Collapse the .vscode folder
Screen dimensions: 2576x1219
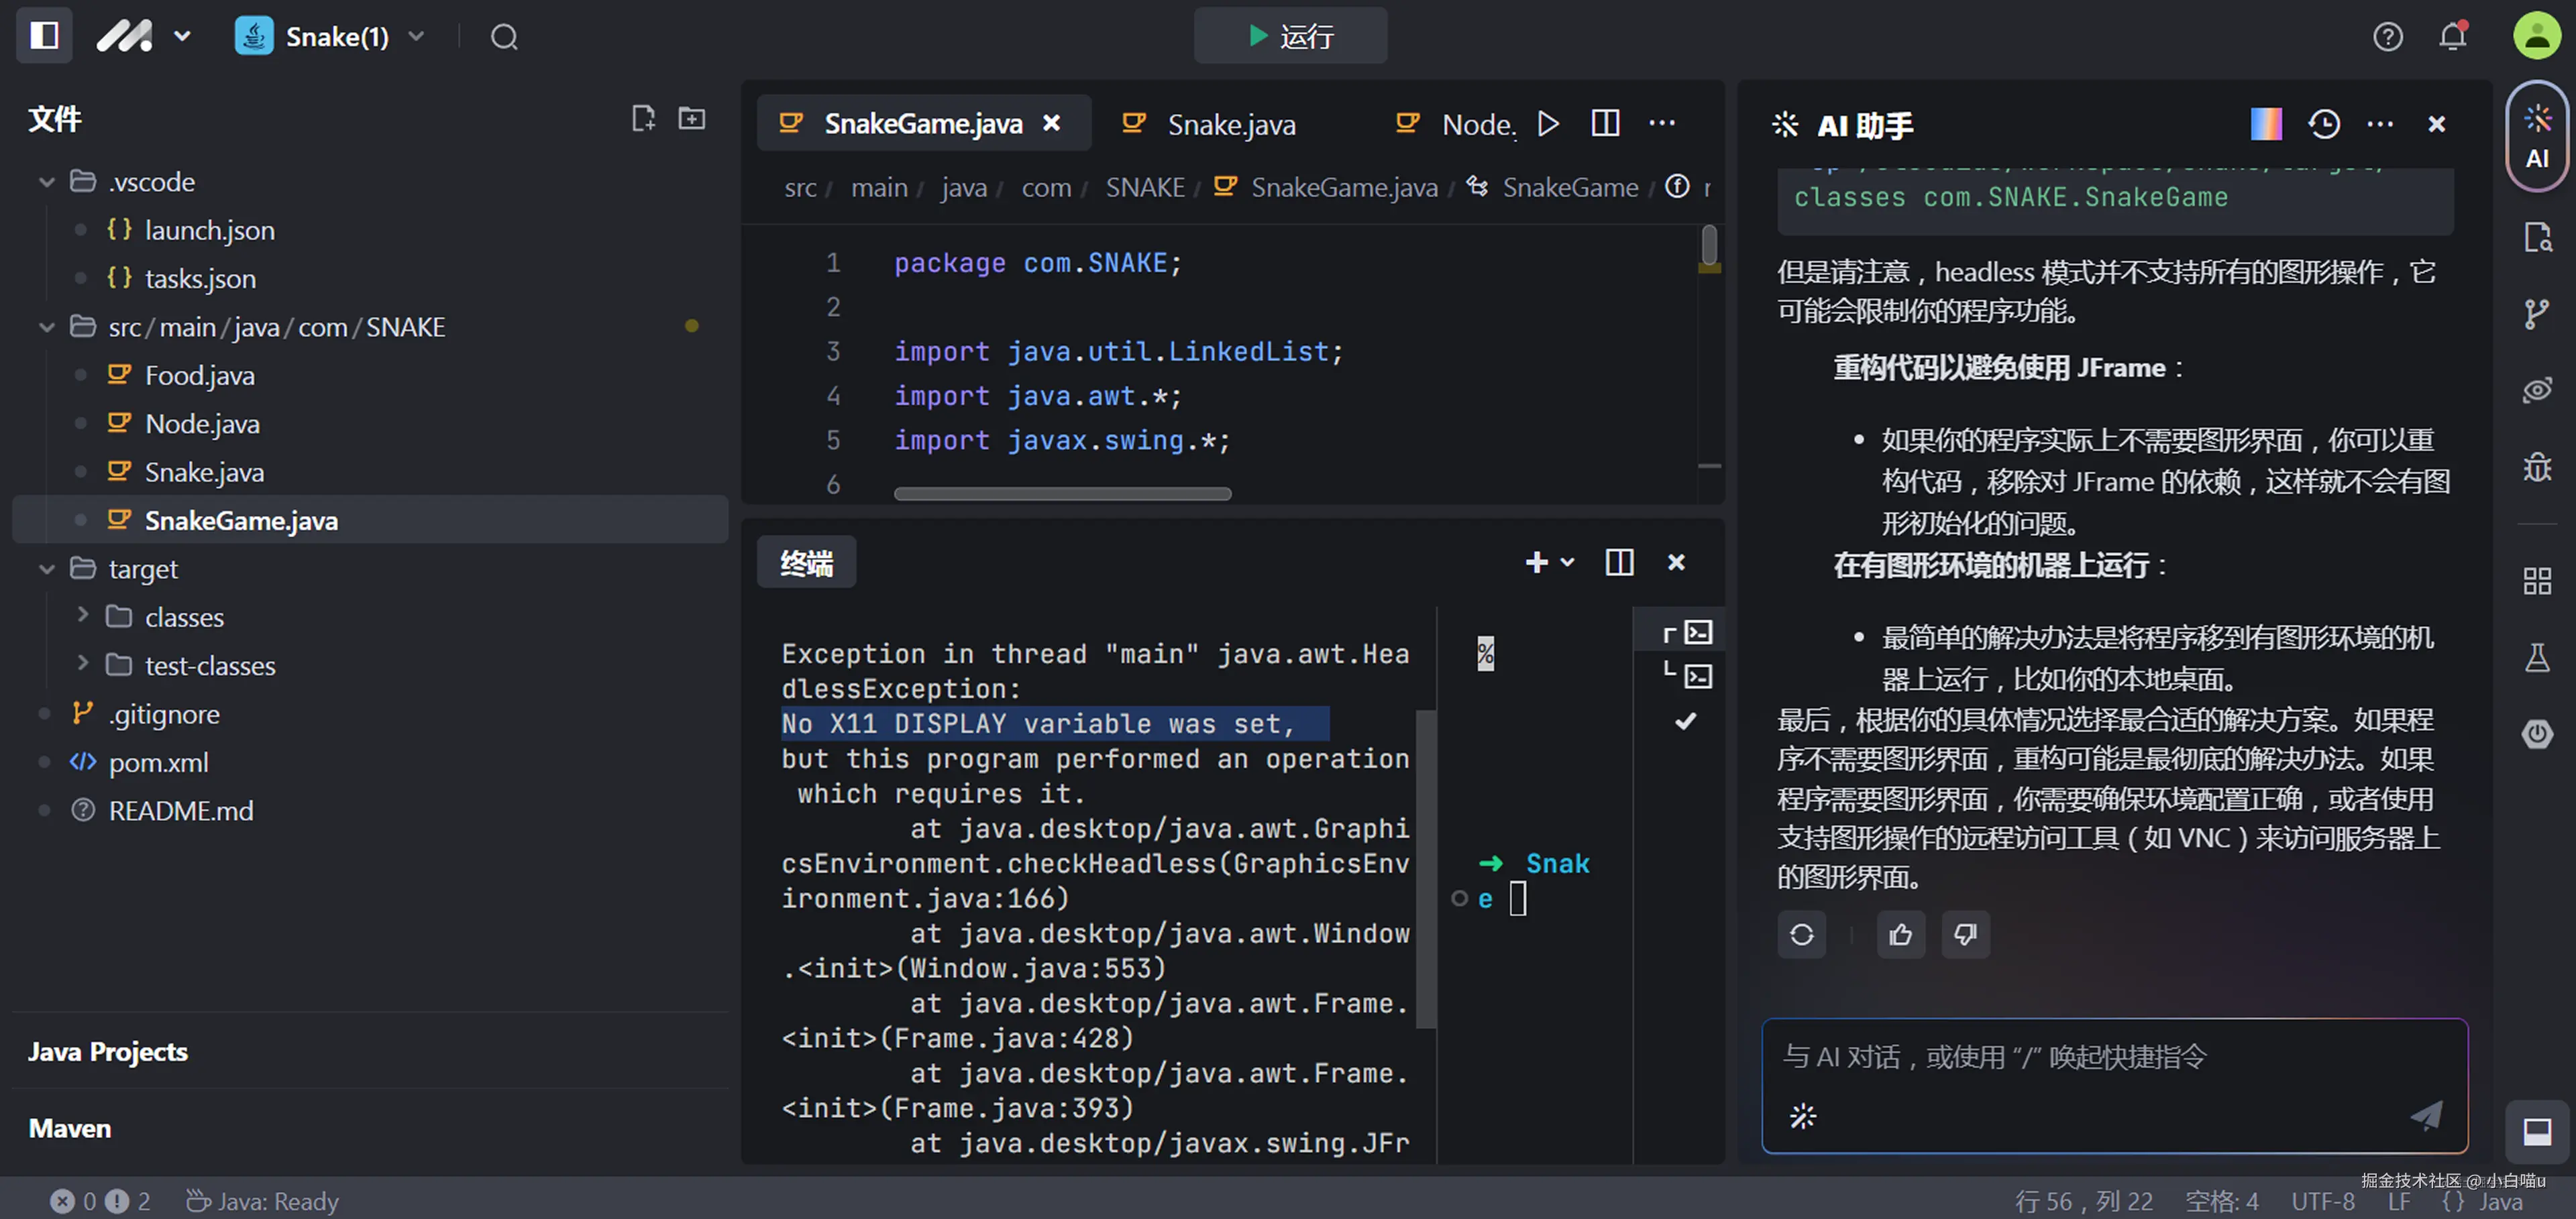coord(47,182)
